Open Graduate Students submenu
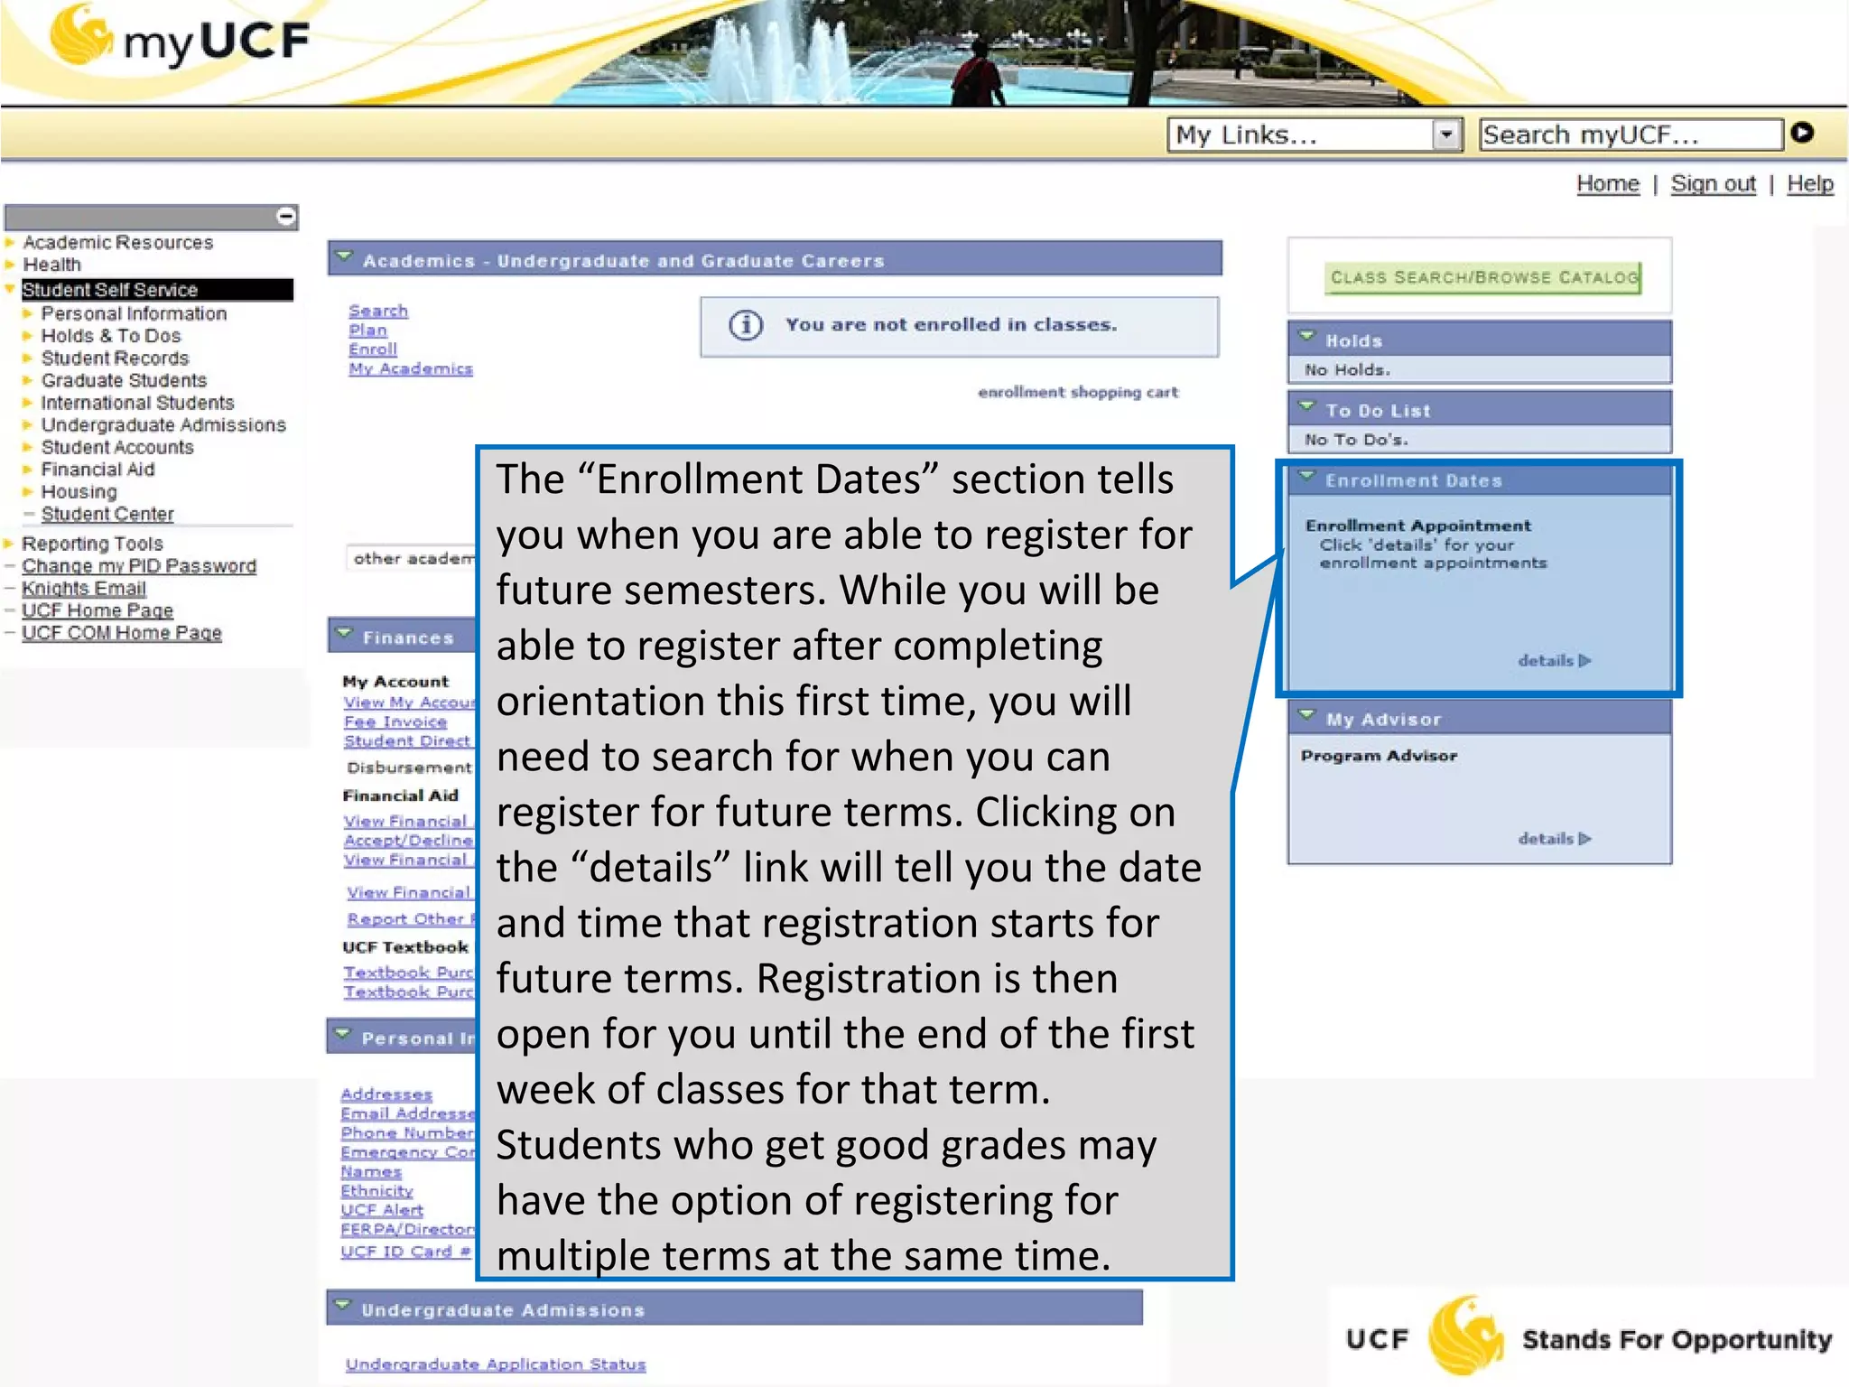 pyautogui.click(x=124, y=380)
